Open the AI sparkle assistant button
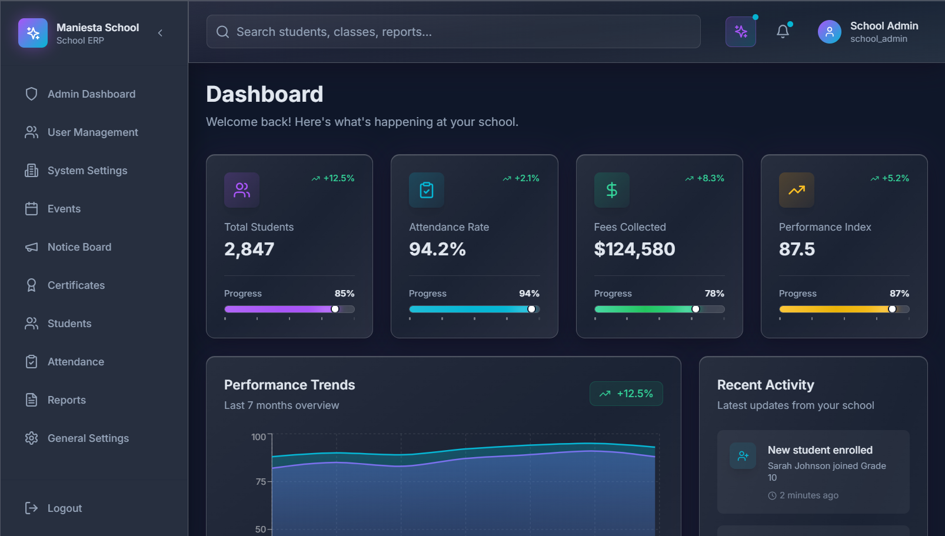The height and width of the screenshot is (536, 945). pos(741,32)
